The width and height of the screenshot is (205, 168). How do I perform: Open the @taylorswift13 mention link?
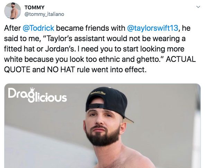(153, 28)
